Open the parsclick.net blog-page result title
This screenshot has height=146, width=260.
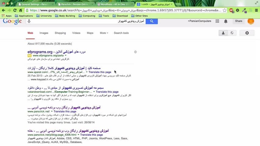click(68, 131)
